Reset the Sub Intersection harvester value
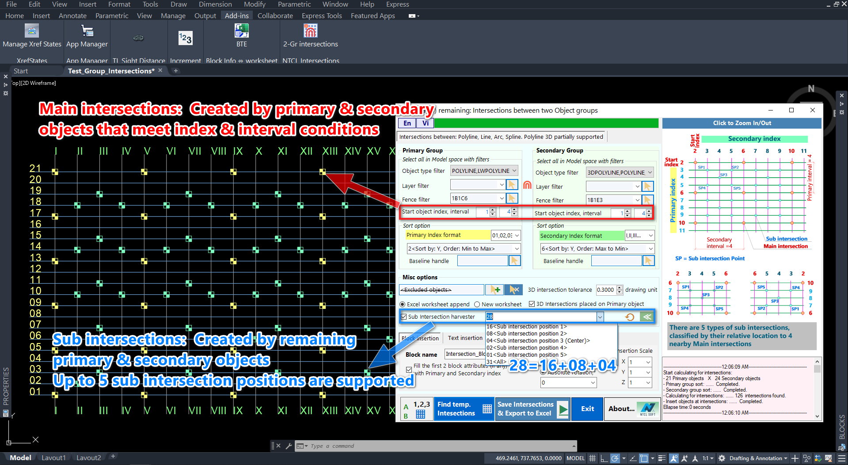 click(630, 316)
